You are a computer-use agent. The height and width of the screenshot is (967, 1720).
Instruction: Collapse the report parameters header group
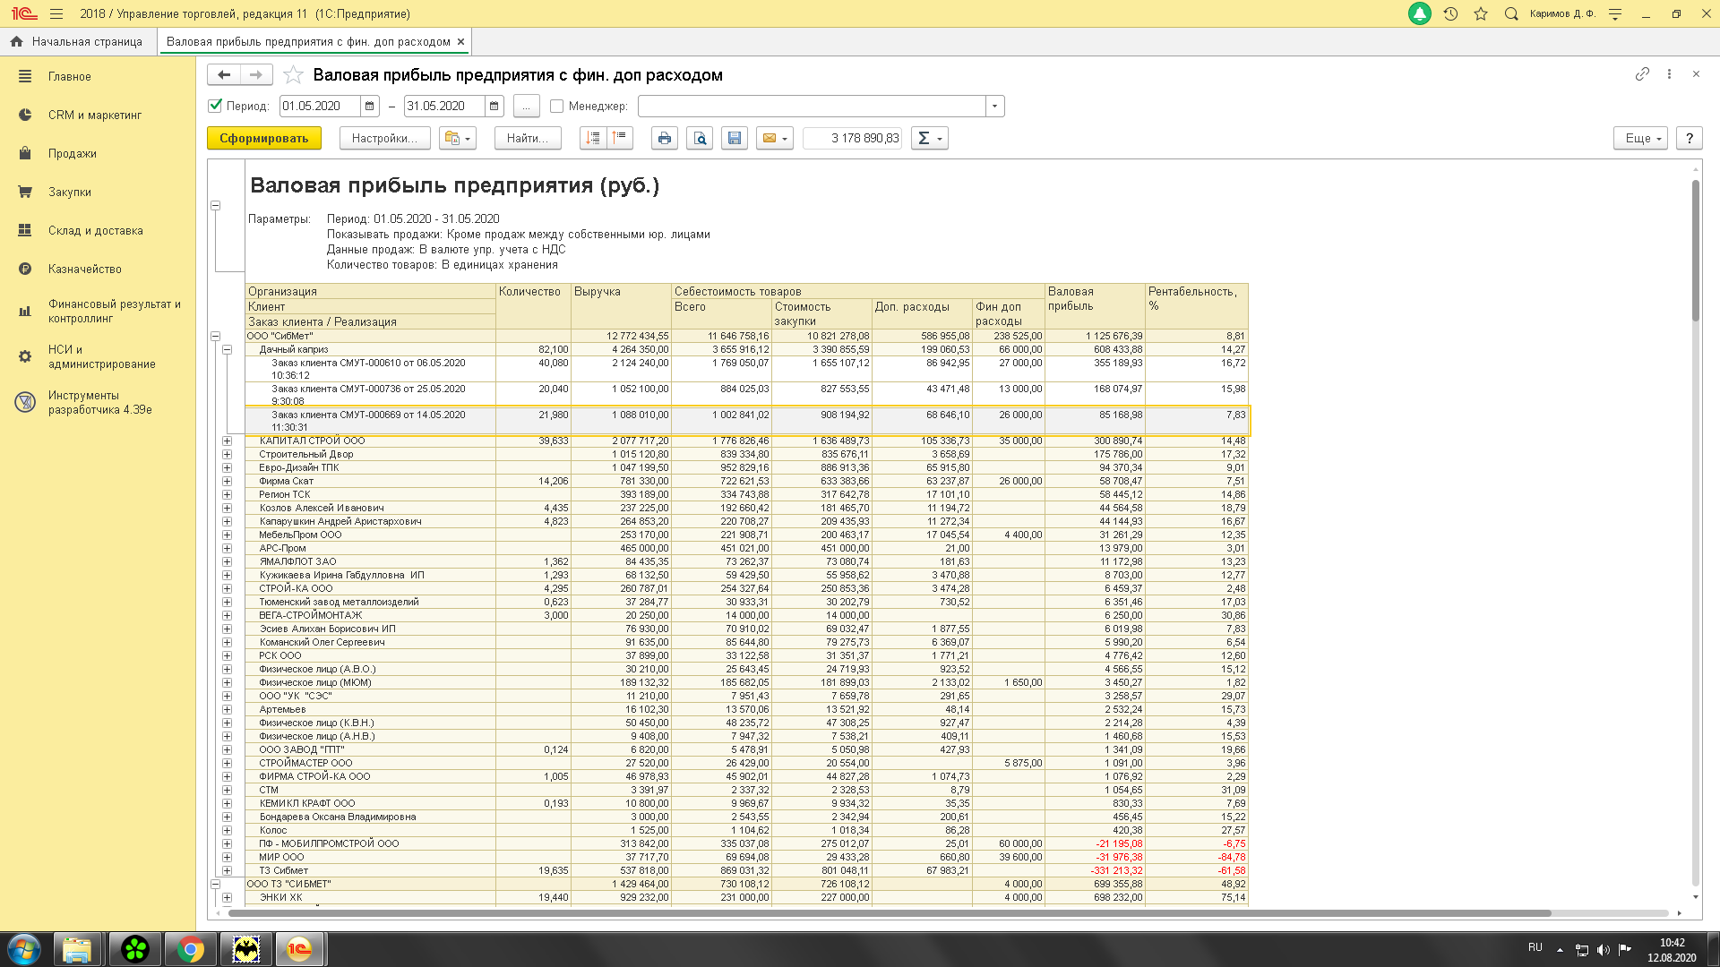(x=215, y=206)
